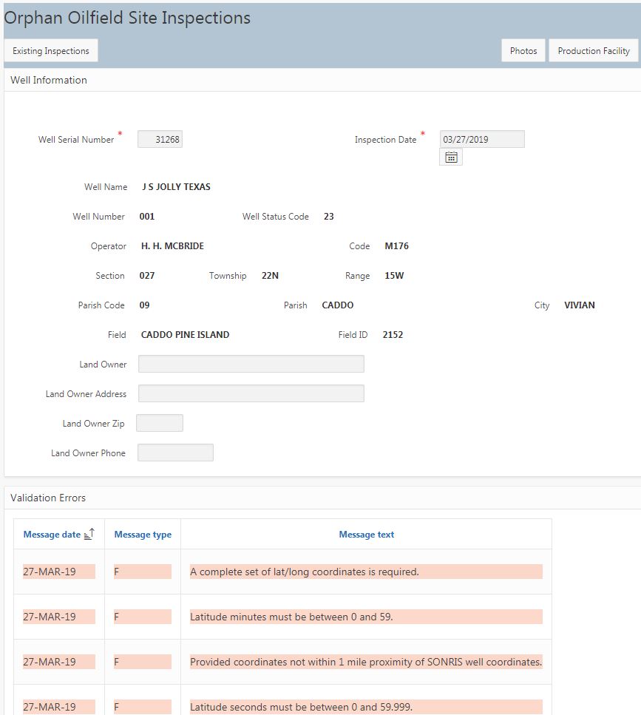
Task: Click the sort arrow beside Message date
Action: click(89, 534)
